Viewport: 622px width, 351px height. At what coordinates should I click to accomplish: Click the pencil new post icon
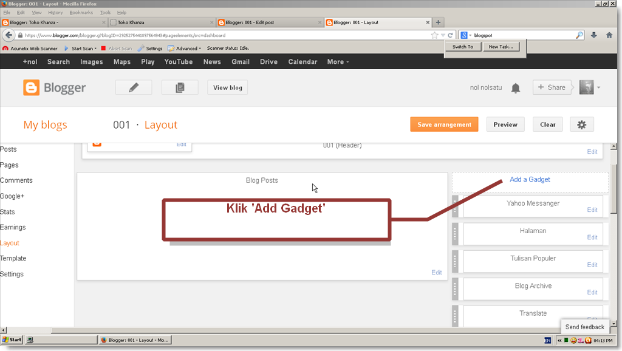(x=134, y=87)
